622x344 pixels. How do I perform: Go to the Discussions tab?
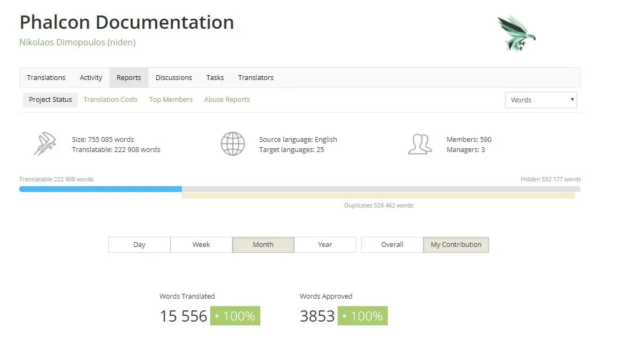tap(174, 78)
